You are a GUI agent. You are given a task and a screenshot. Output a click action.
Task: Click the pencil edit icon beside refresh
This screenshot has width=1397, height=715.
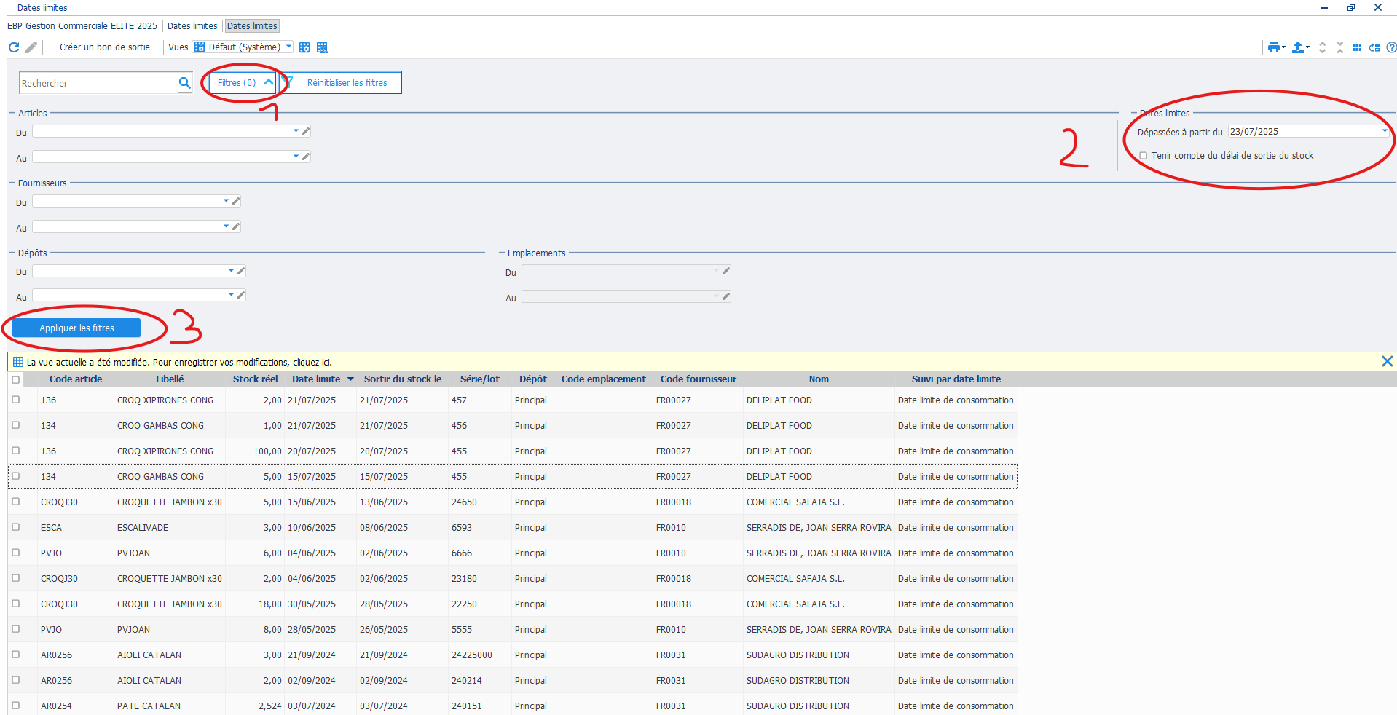[x=31, y=47]
